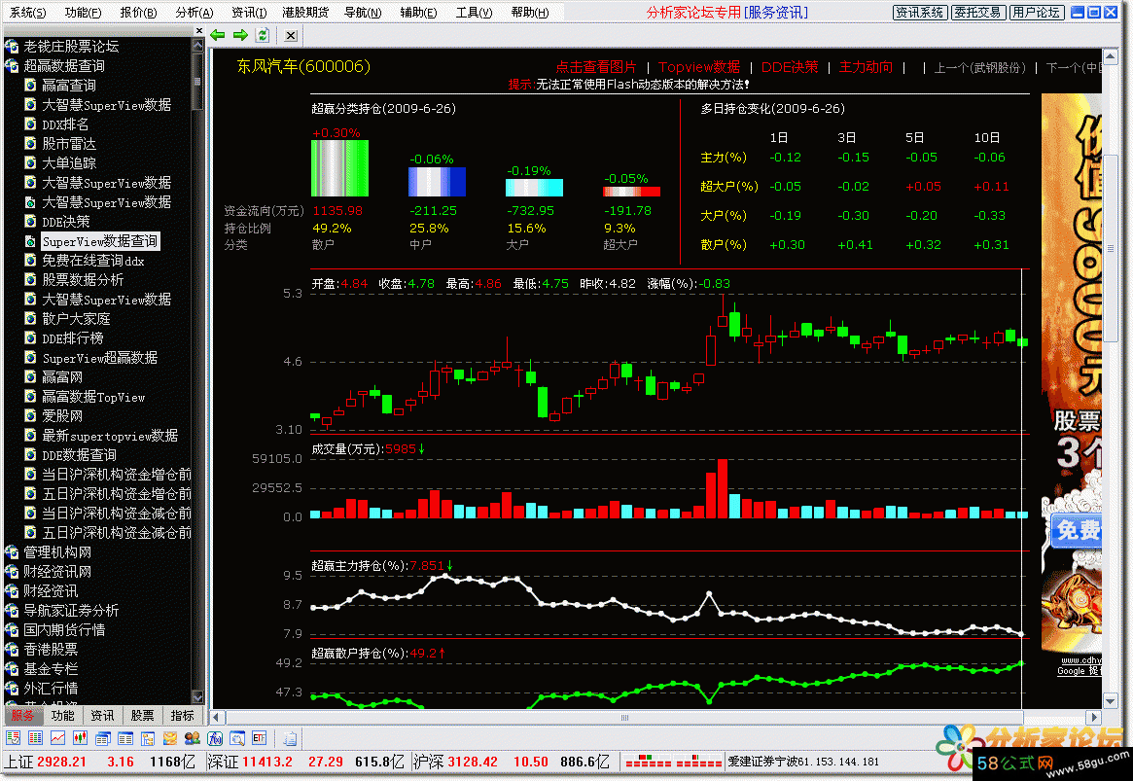Click the X stop icon beside refresh
The width and height of the screenshot is (1133, 781).
291,35
